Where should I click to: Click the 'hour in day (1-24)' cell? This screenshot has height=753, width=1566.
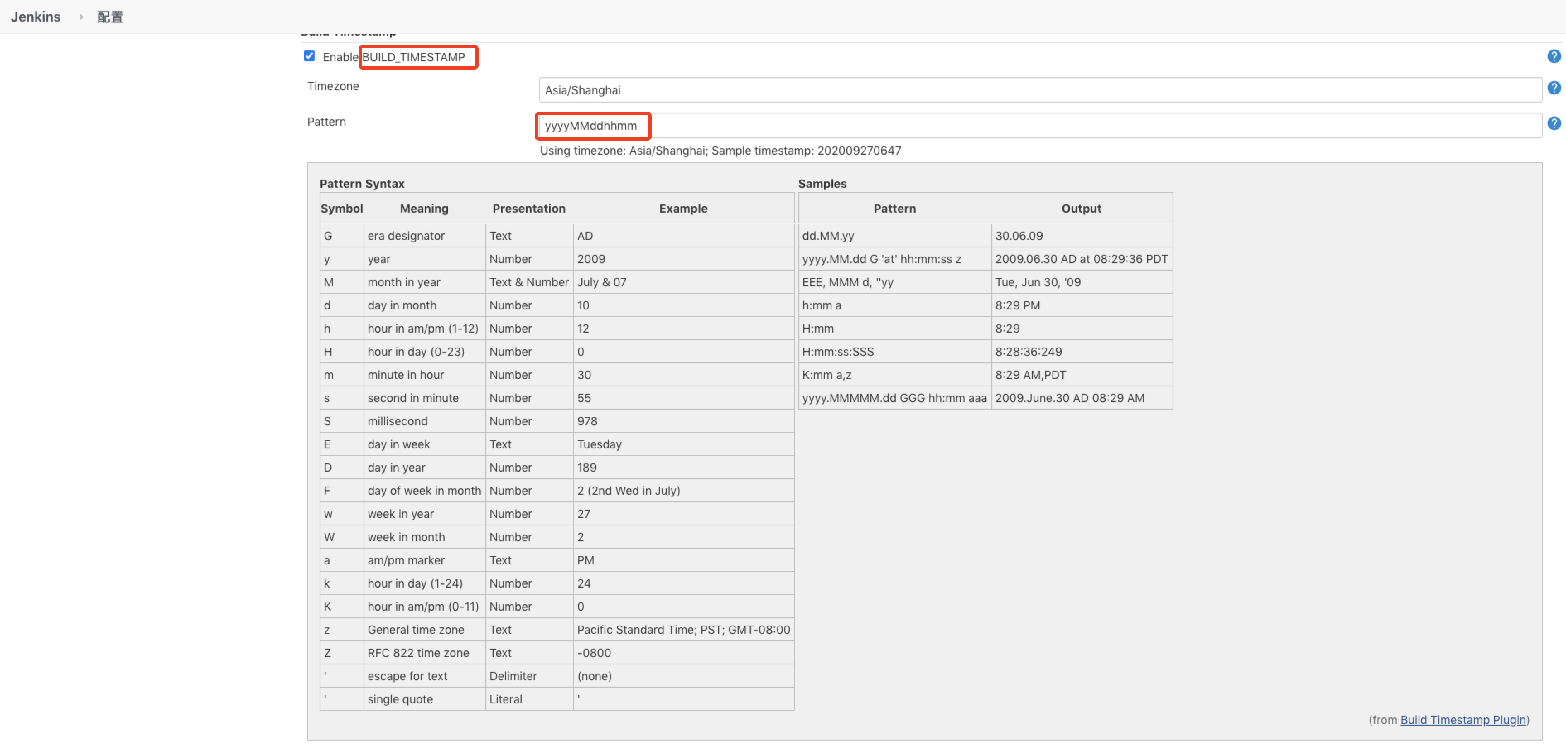[x=425, y=583]
